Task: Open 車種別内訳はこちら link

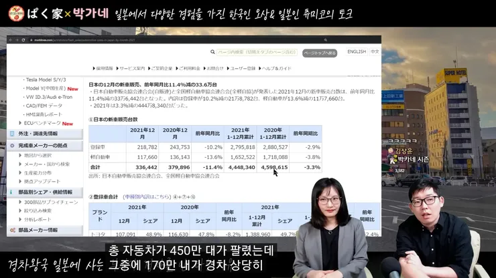Action: pos(147,197)
